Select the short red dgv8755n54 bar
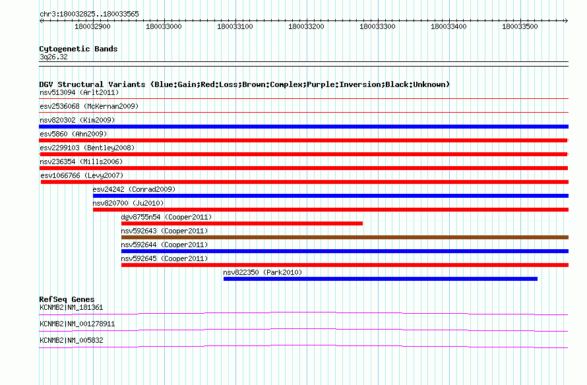This screenshot has width=587, height=385. (242, 223)
